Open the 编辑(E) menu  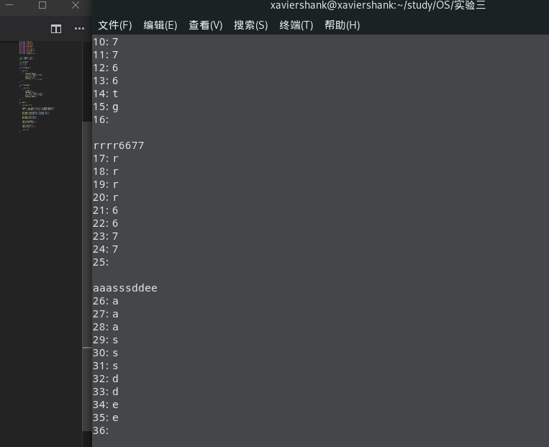160,25
